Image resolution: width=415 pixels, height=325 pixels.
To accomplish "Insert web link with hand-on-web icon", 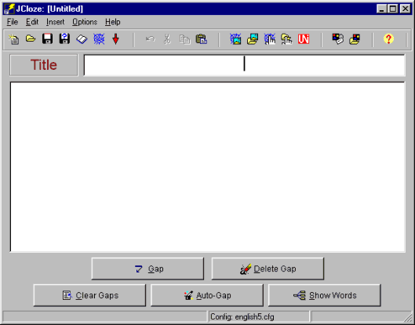I will click(x=270, y=39).
